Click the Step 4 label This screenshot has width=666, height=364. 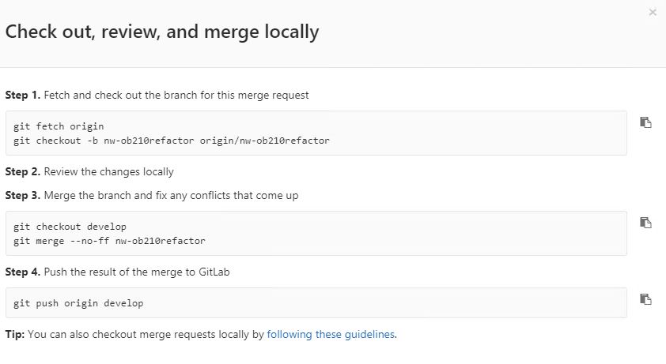(22, 272)
